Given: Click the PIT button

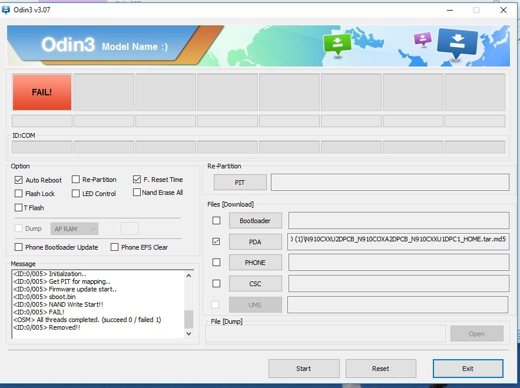Looking at the screenshot, I should (240, 183).
